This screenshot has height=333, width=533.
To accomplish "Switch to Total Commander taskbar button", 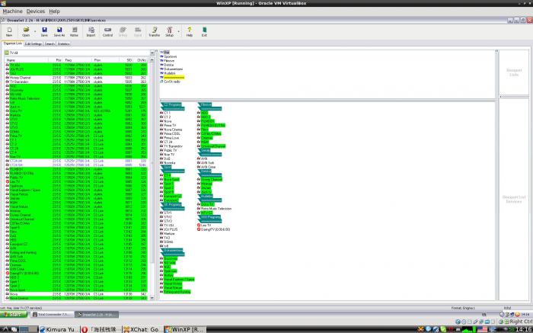I will tap(52, 315).
